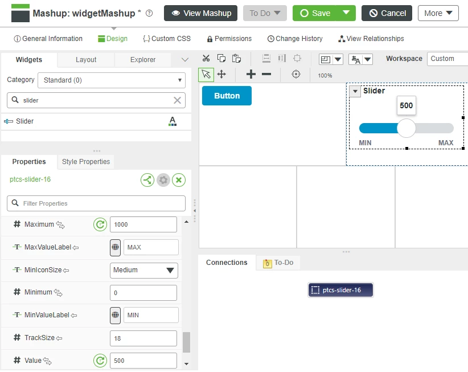This screenshot has width=468, height=372.
Task: Select the Slider widget in the list
Action: coord(96,121)
